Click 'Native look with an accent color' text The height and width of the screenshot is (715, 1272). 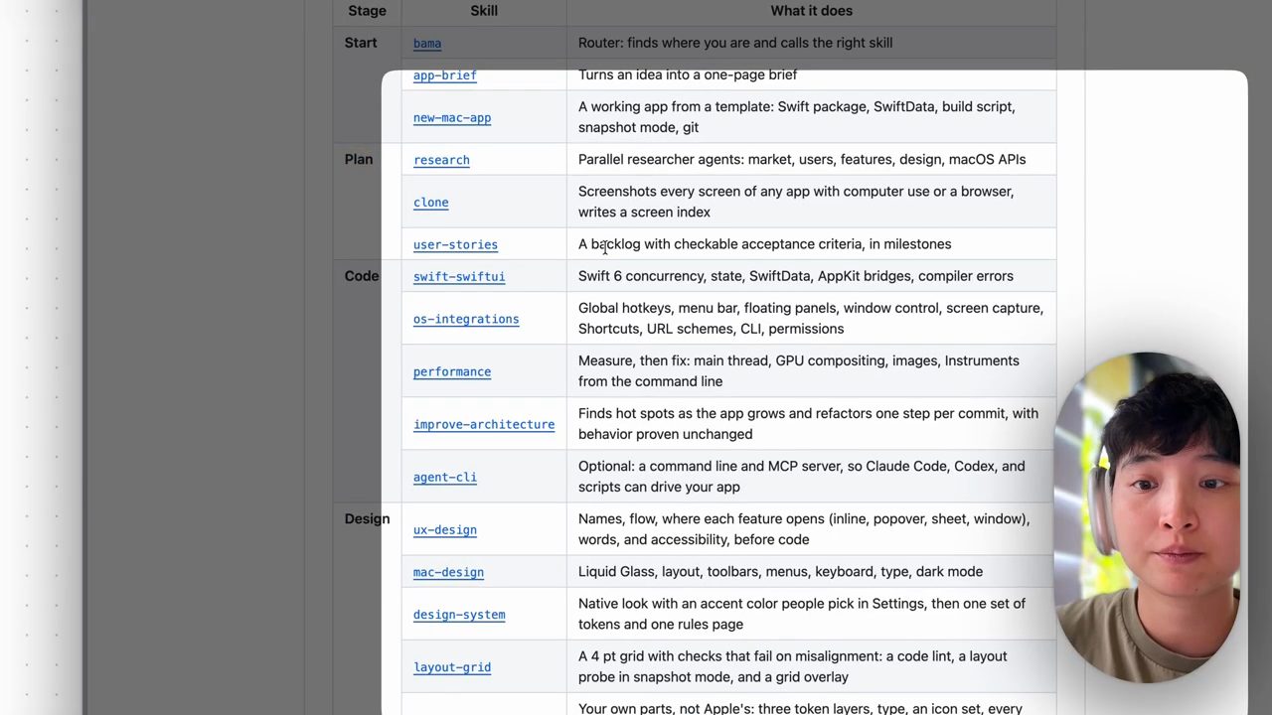[802, 614]
